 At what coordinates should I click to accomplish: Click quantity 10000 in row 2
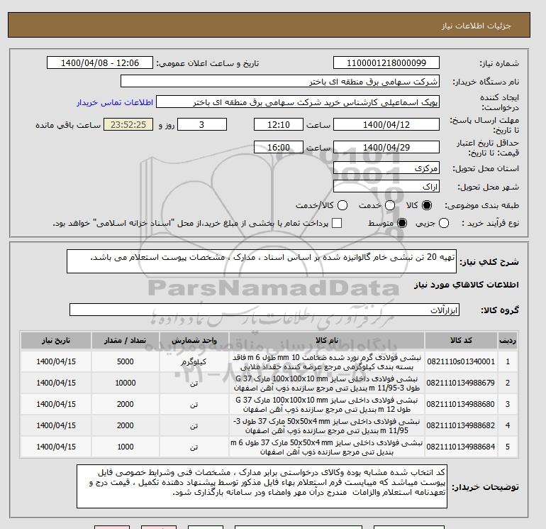126,383
